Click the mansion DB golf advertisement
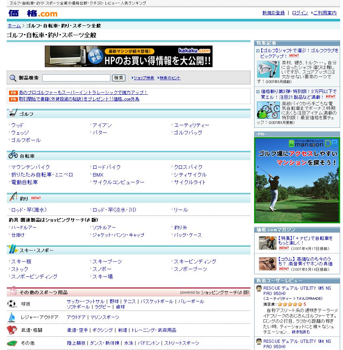Screen dimensions: 343x350 pyautogui.click(x=297, y=180)
